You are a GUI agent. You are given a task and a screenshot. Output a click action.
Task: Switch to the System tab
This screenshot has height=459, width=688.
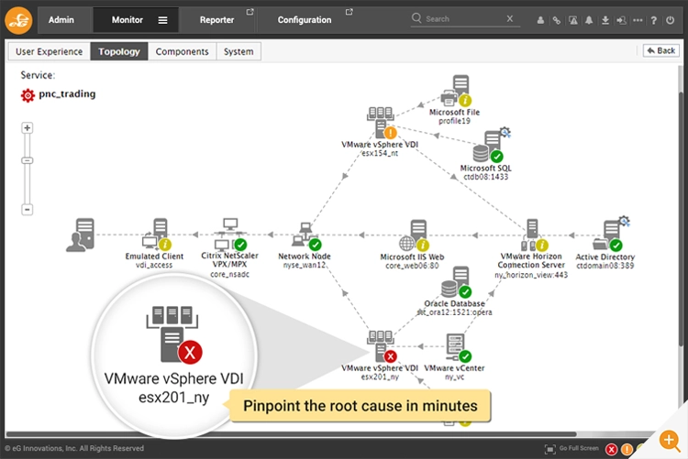pos(239,51)
